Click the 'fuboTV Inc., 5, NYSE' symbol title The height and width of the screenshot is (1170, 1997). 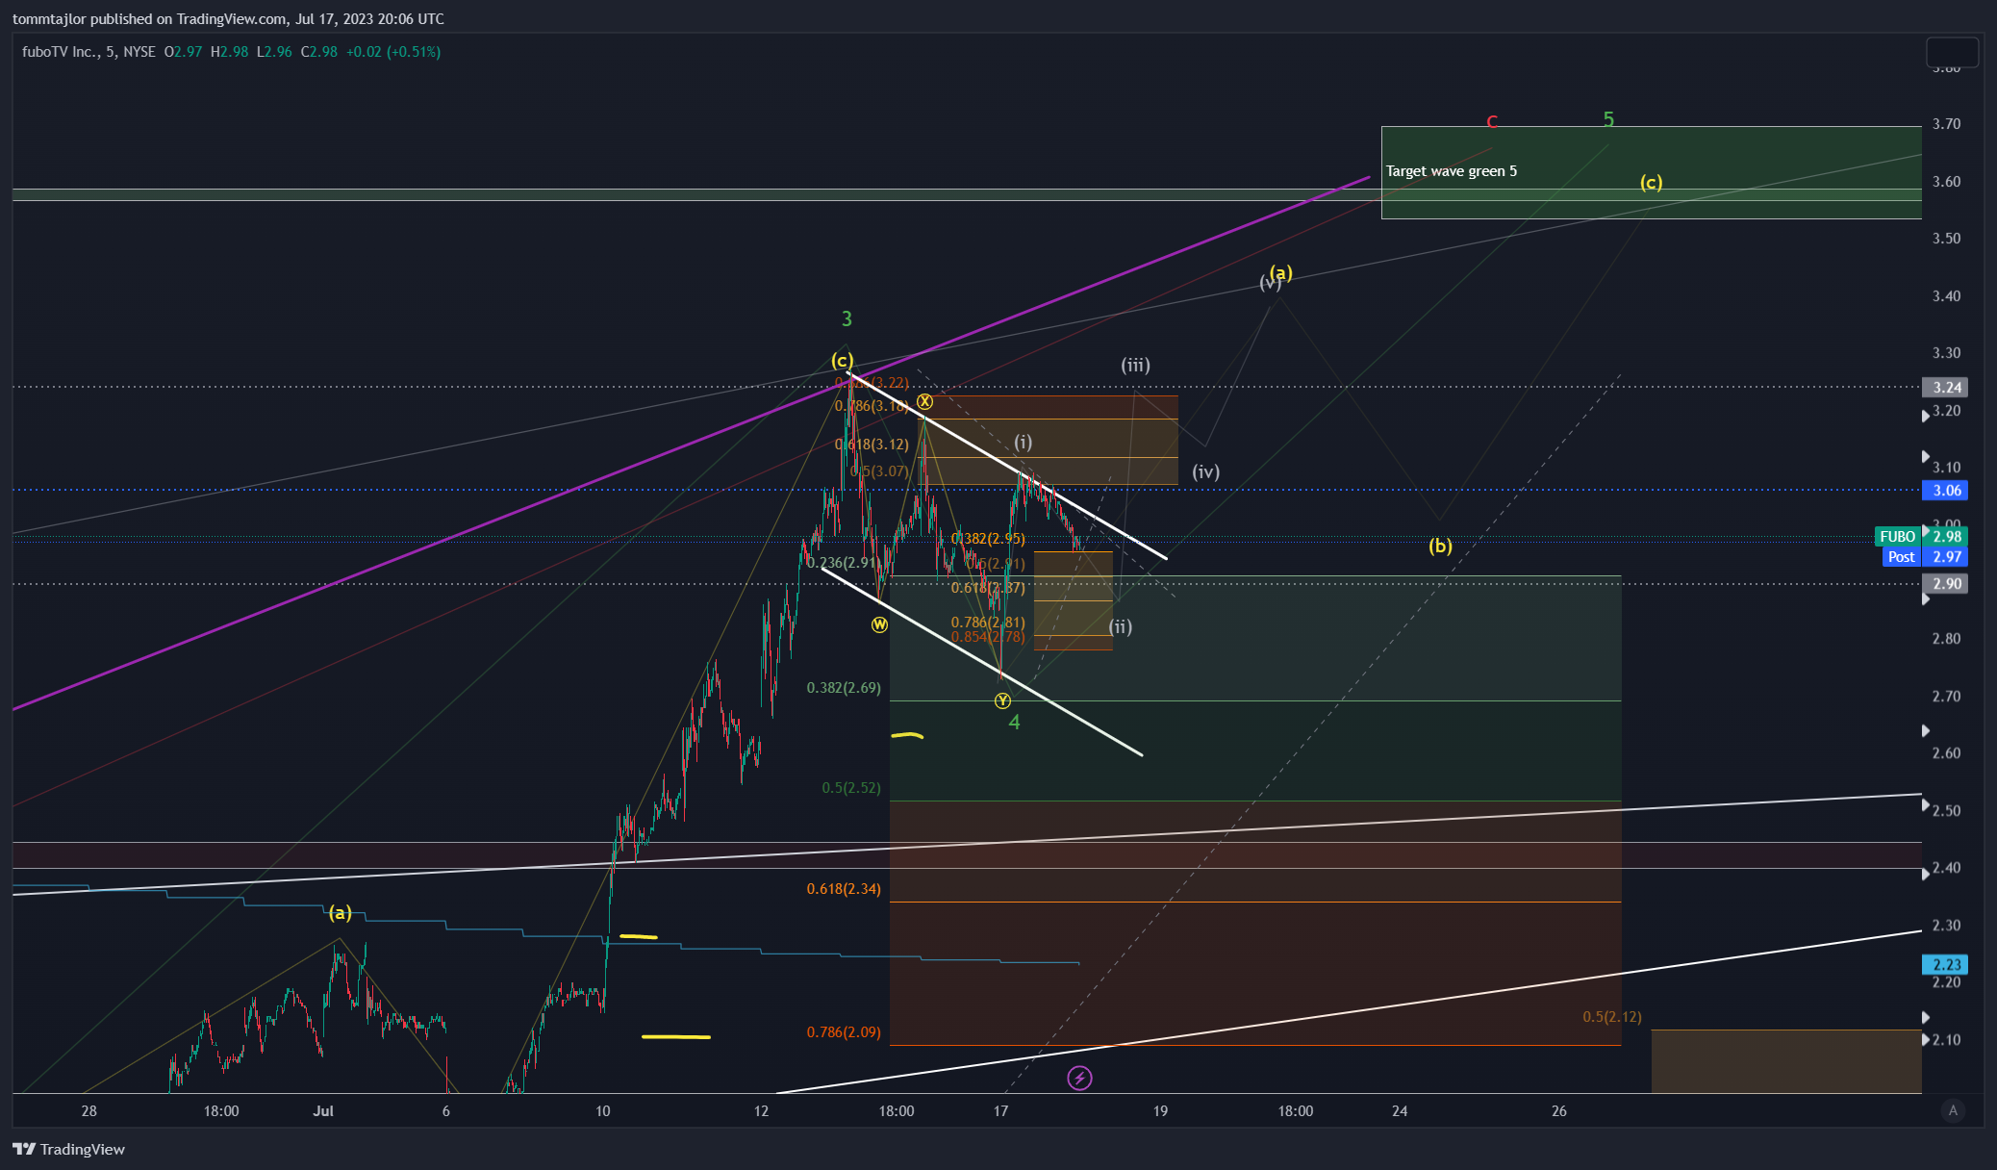88,52
